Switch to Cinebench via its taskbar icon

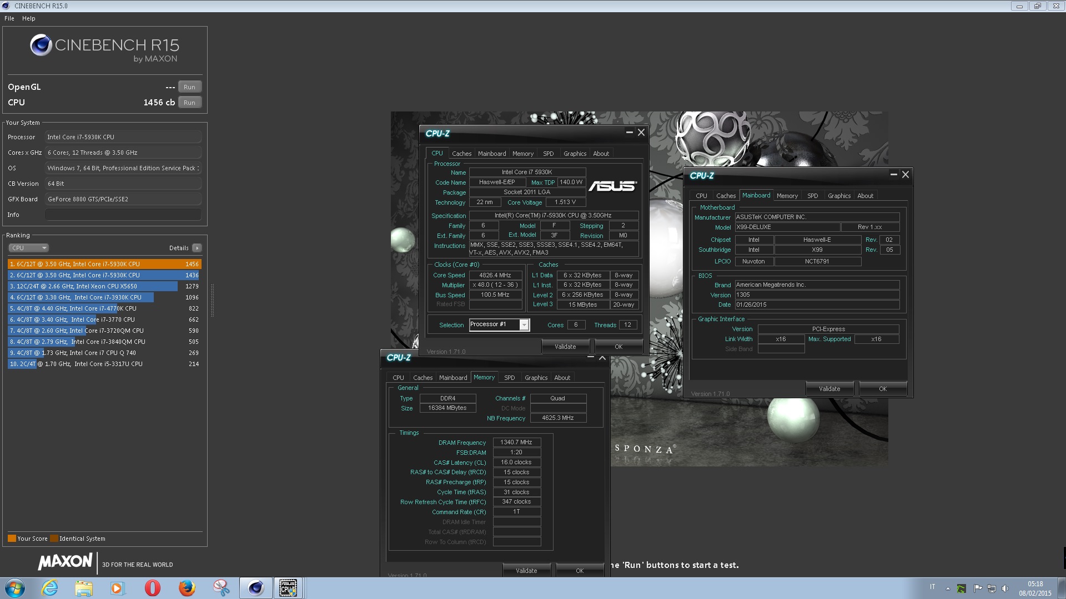pyautogui.click(x=255, y=588)
